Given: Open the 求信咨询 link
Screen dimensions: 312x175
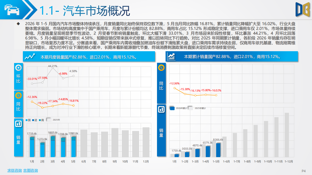Looking at the screenshot, I should (x=14, y=170).
